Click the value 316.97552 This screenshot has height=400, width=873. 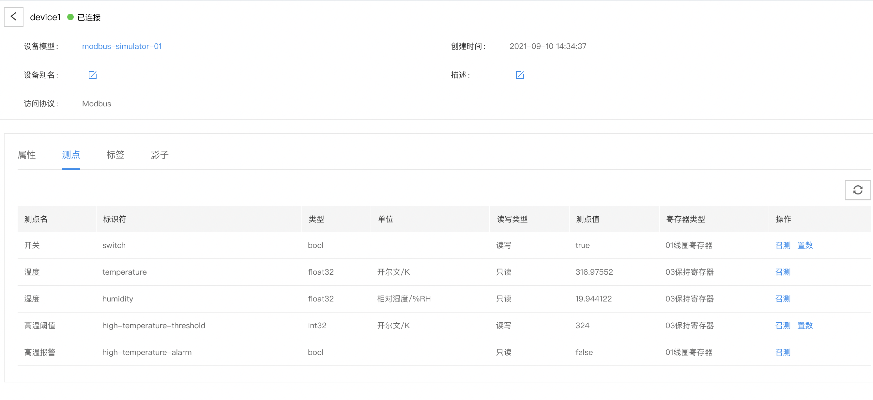pos(594,272)
